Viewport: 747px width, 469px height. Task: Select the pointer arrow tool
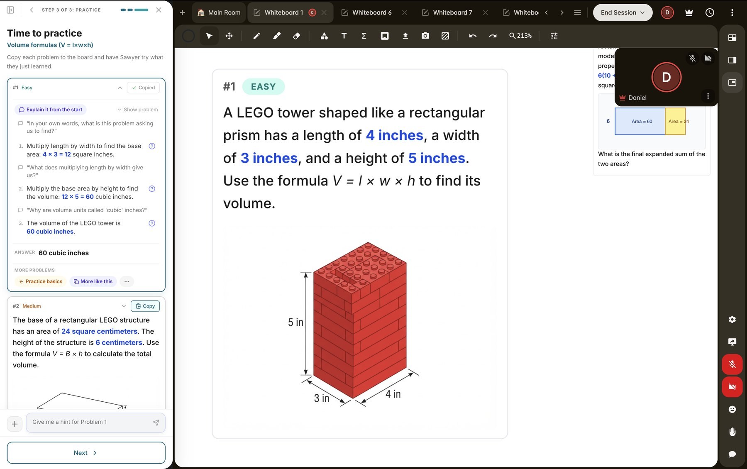(209, 36)
